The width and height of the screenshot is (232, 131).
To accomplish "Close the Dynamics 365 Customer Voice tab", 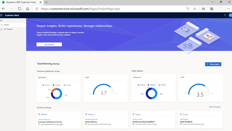I will [41, 2].
